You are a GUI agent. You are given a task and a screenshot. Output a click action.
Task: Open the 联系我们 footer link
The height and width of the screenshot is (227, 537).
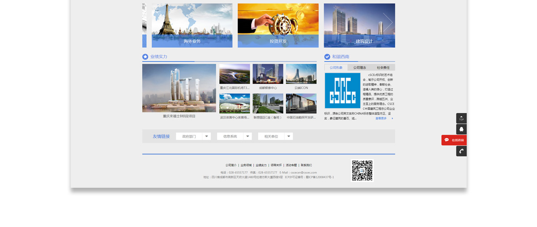click(x=306, y=165)
